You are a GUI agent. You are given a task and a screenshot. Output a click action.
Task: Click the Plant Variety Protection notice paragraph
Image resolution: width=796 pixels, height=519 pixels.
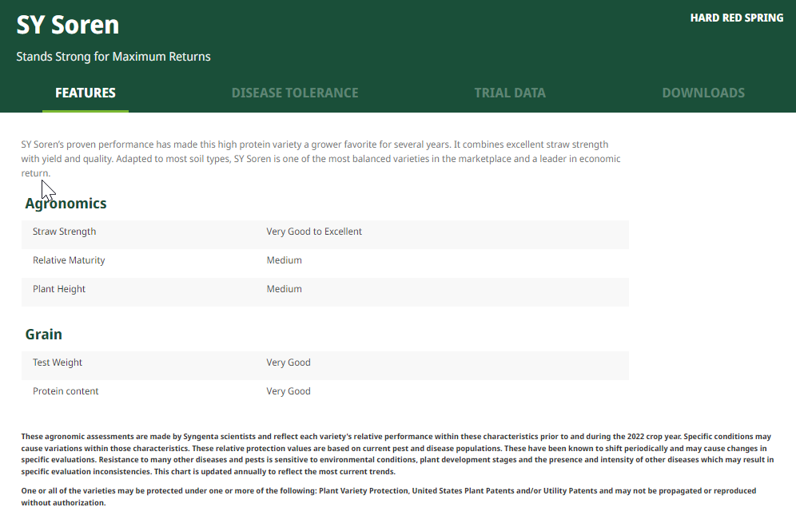click(x=388, y=497)
